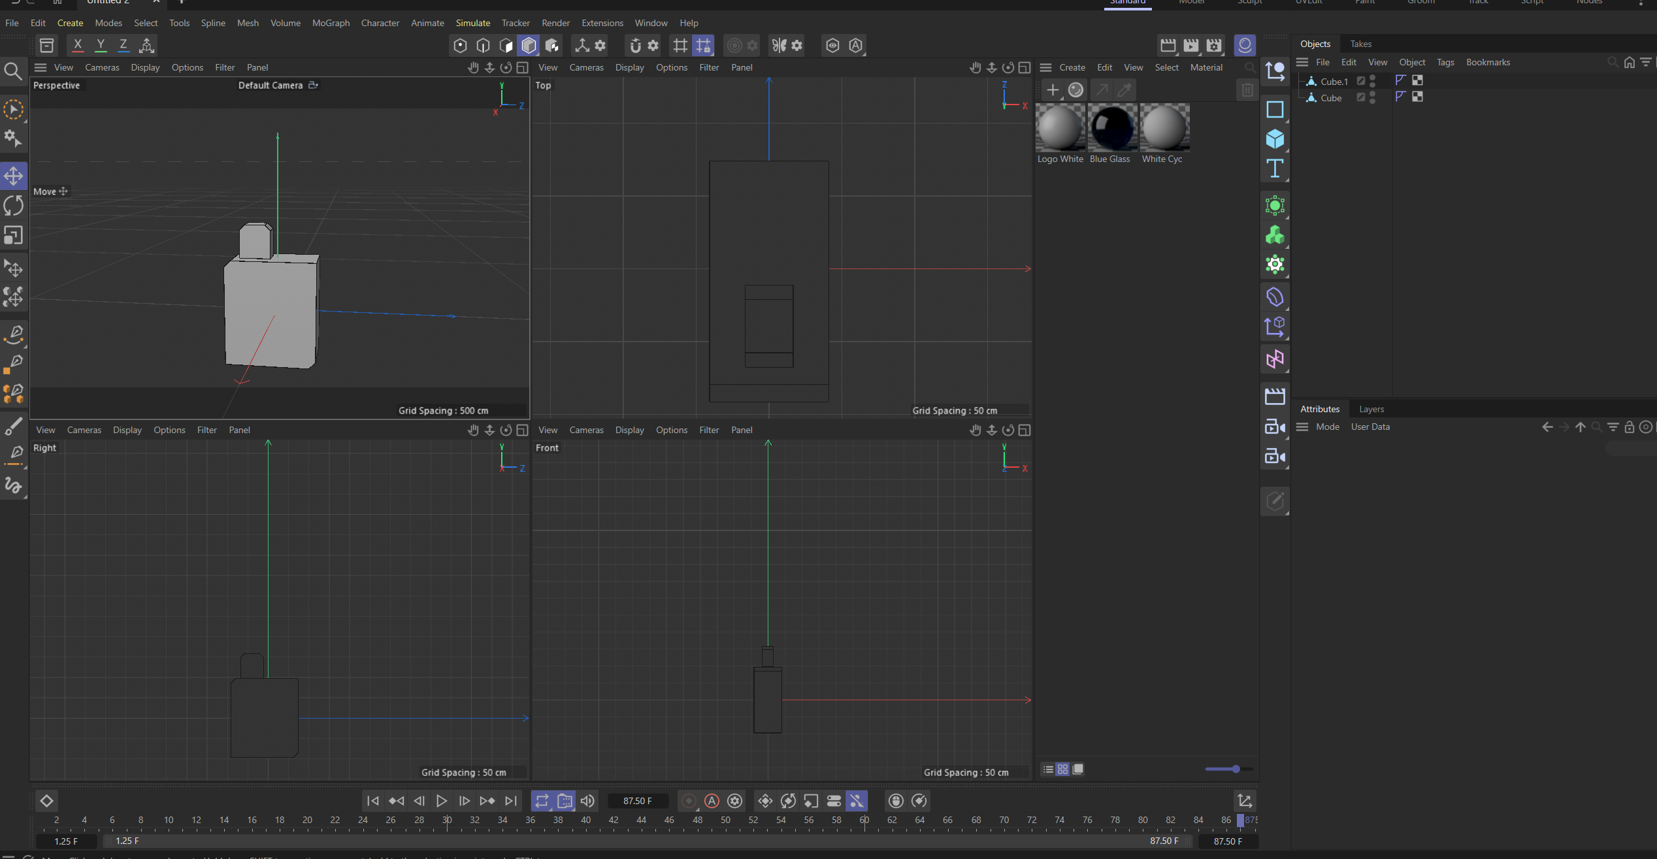The height and width of the screenshot is (859, 1657).
Task: Switch to the Takes tab
Action: pos(1360,44)
